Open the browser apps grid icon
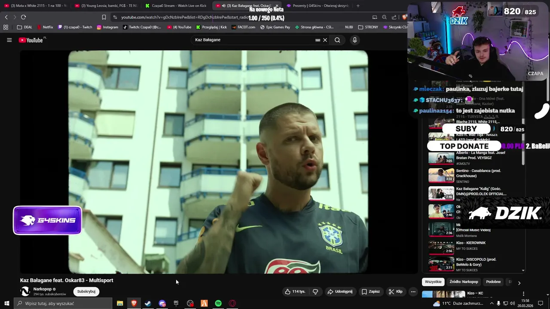 pos(6,27)
